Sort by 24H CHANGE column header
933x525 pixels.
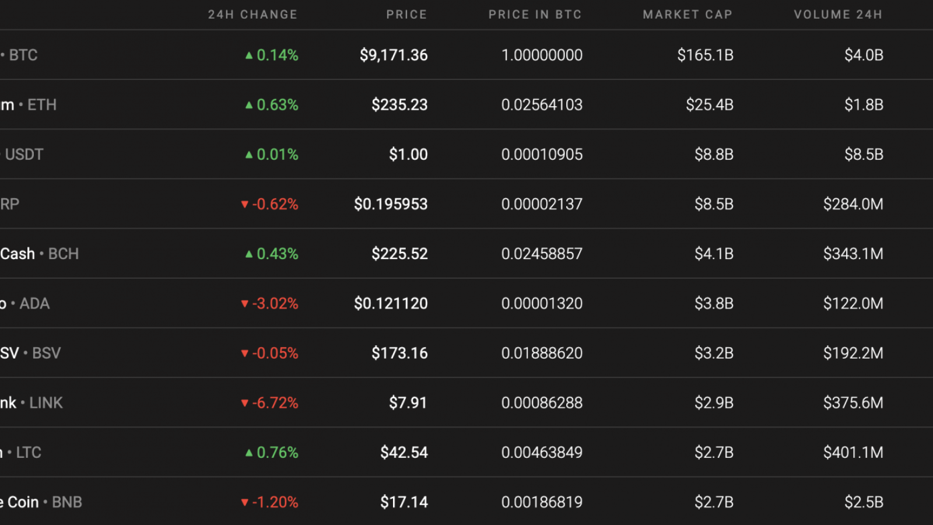(252, 15)
